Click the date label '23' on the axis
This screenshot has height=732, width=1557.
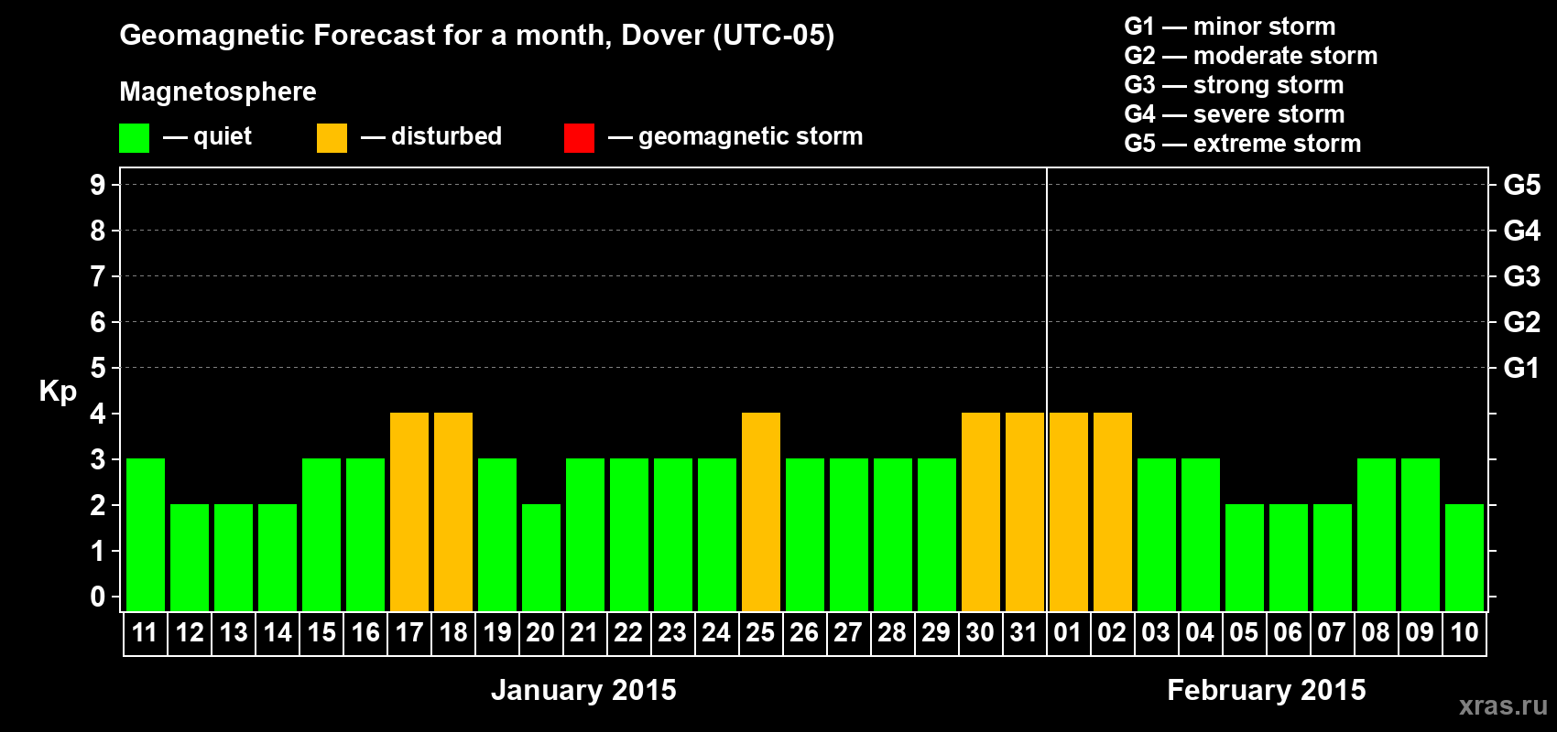pyautogui.click(x=672, y=632)
